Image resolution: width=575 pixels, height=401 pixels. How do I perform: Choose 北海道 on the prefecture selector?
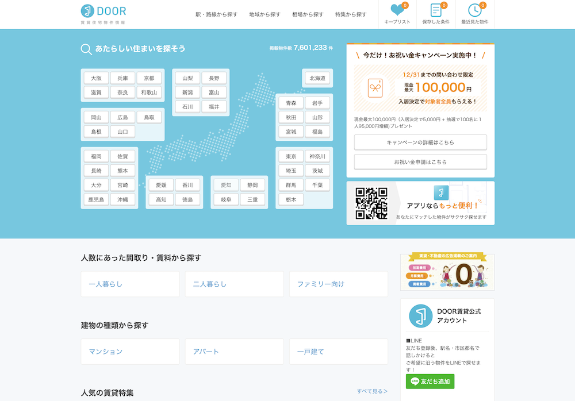[x=317, y=78]
